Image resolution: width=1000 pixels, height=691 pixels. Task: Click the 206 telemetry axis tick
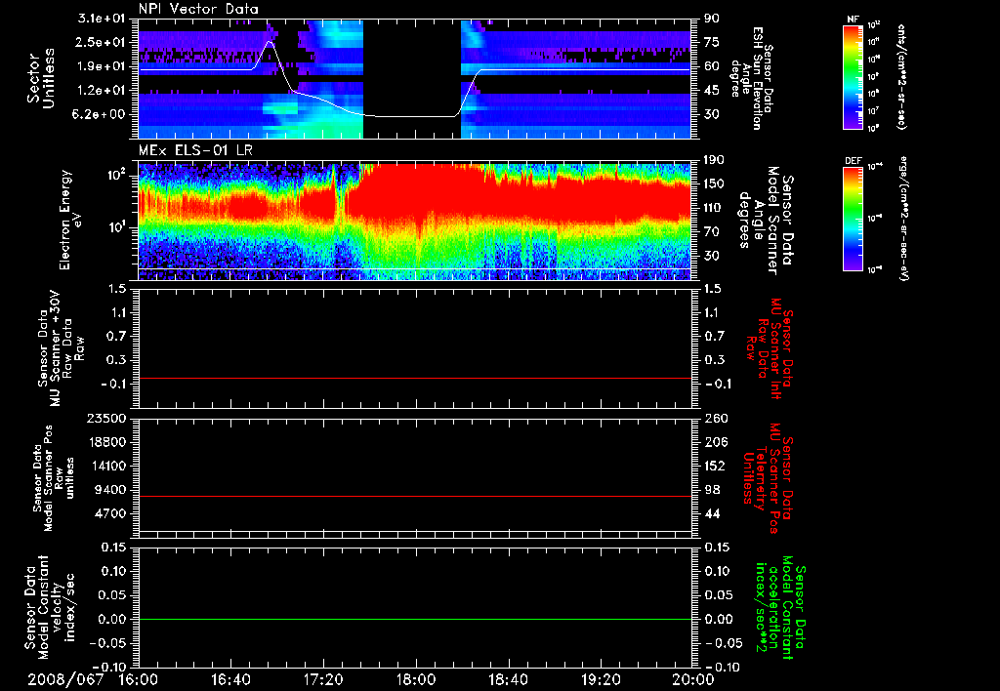(715, 442)
